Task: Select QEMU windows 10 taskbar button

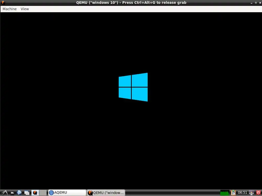Action: (106, 193)
